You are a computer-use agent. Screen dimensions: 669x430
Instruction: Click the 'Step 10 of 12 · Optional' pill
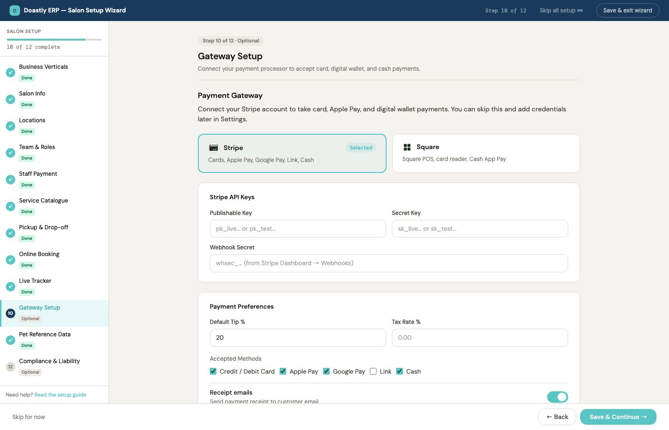[231, 41]
